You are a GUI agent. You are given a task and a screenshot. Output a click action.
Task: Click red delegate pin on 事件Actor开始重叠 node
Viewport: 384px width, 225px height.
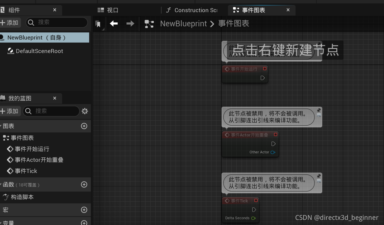(x=276, y=134)
